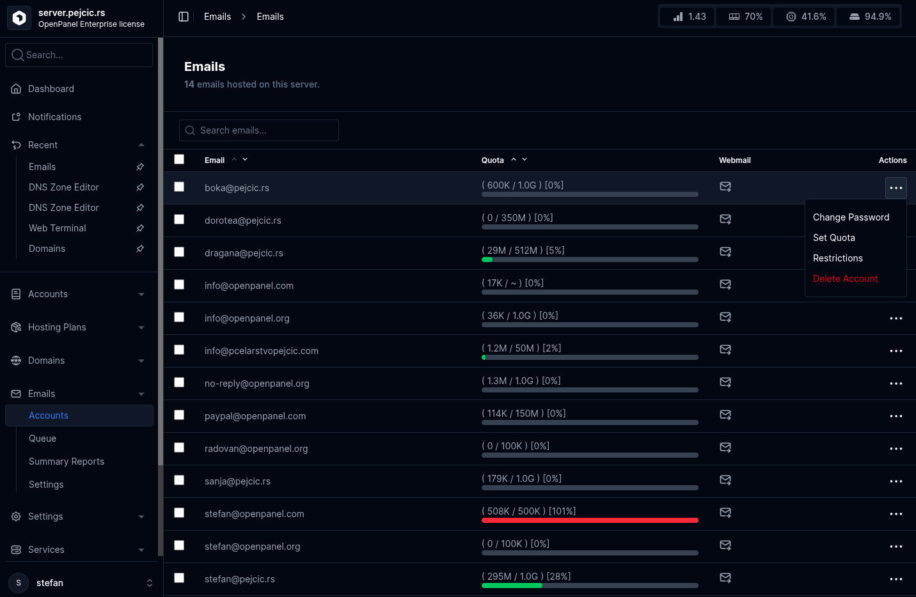The height and width of the screenshot is (597, 916).
Task: Close actions menu button for boka@pejcic.rs
Action: 896,188
